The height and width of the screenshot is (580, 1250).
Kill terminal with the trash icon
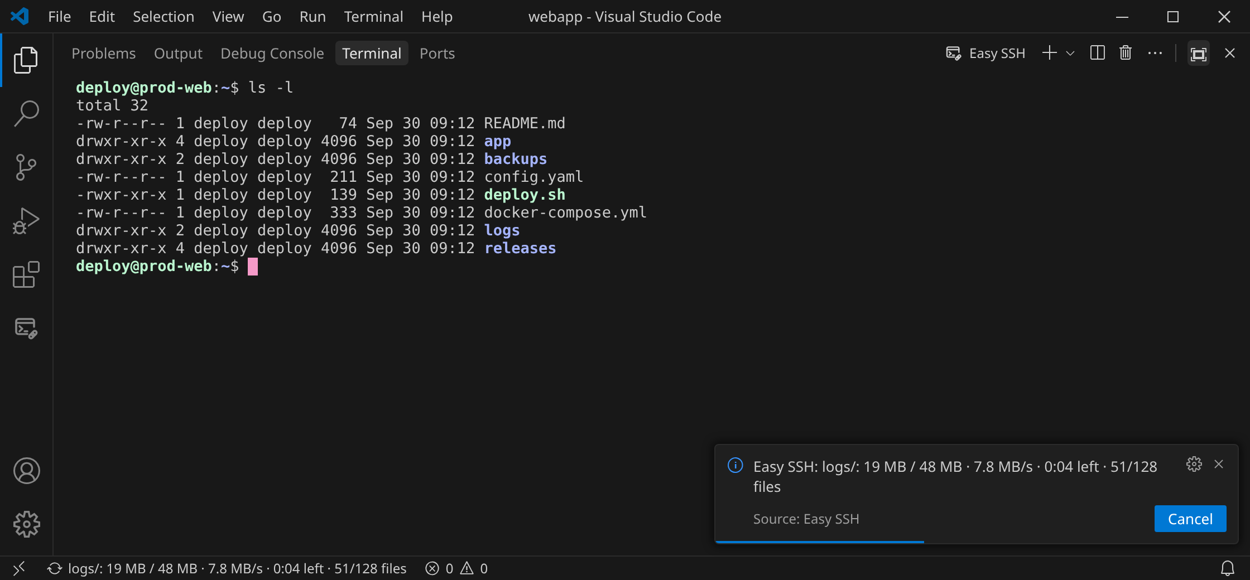coord(1126,53)
